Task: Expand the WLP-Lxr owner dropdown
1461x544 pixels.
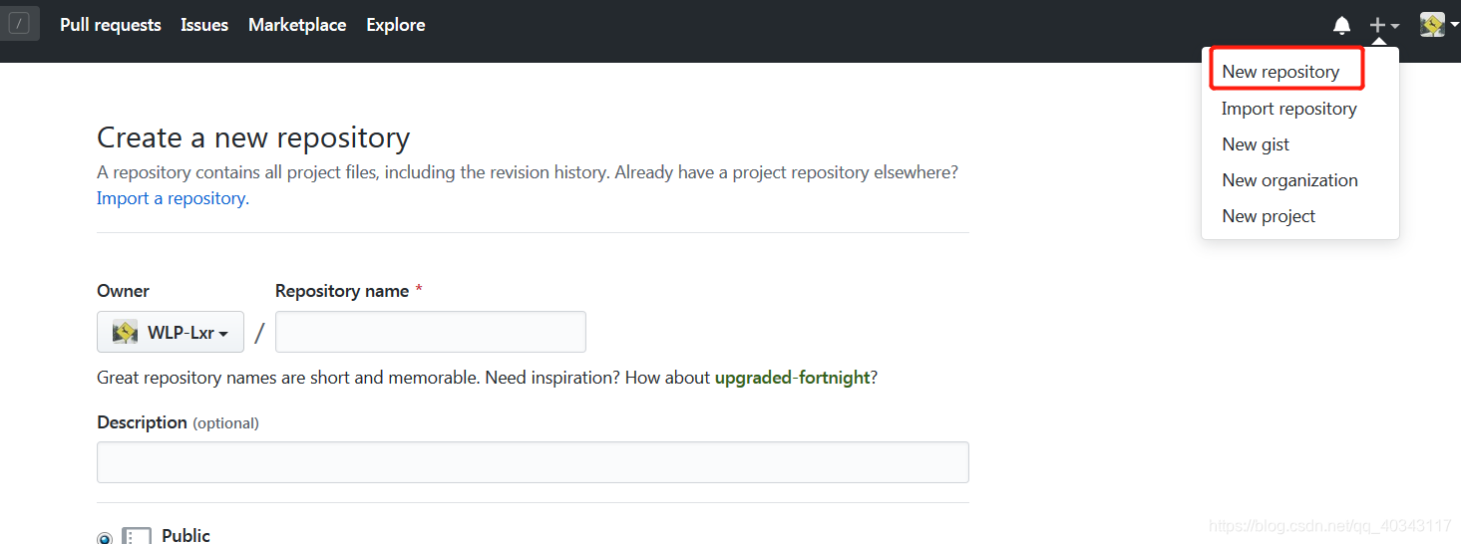Action: point(171,332)
